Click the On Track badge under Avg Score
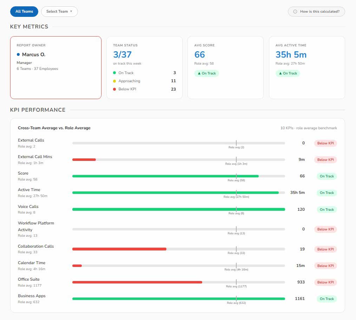Image resolution: width=356 pixels, height=320 pixels. pos(206,73)
